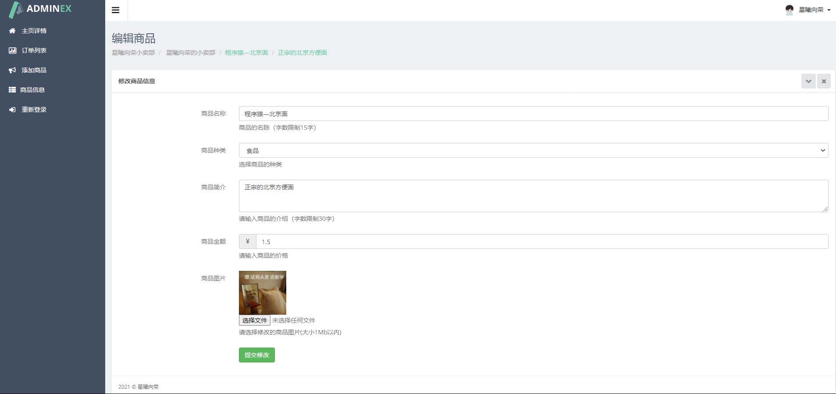The image size is (836, 394).
Task: Open the 星曦向荣 user dropdown menu
Action: [814, 10]
